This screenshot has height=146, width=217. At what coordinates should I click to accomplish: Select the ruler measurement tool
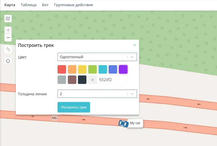[8, 49]
